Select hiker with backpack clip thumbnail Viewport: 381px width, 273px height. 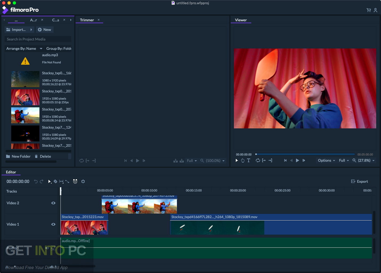click(25, 115)
